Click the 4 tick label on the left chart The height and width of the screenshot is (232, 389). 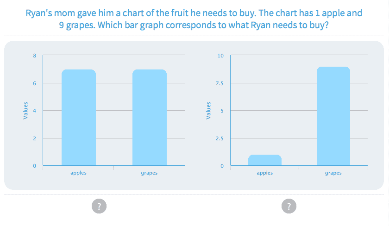(34, 111)
